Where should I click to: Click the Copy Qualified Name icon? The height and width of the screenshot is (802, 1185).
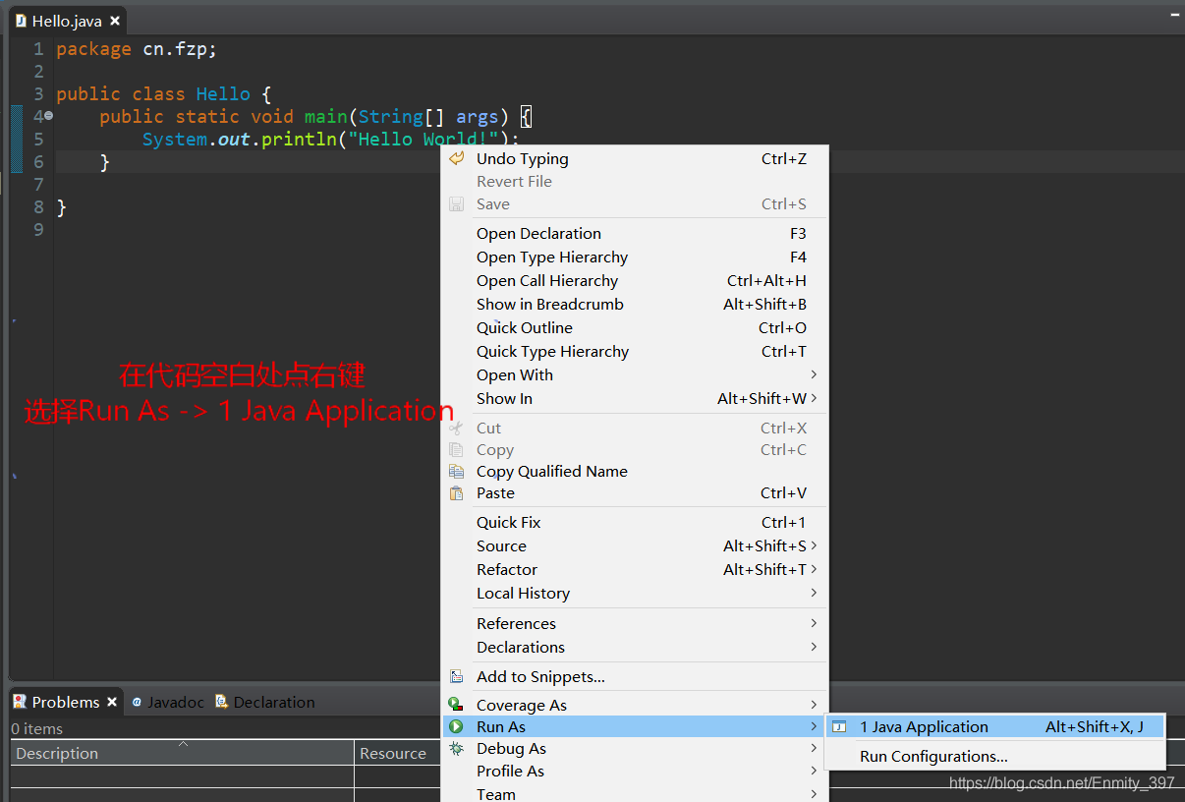[x=456, y=472]
